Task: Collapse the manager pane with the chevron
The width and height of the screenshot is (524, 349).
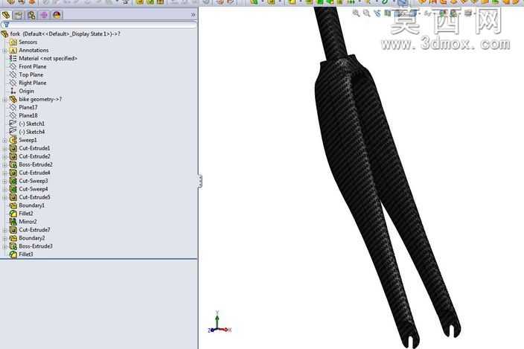Action: tap(193, 15)
